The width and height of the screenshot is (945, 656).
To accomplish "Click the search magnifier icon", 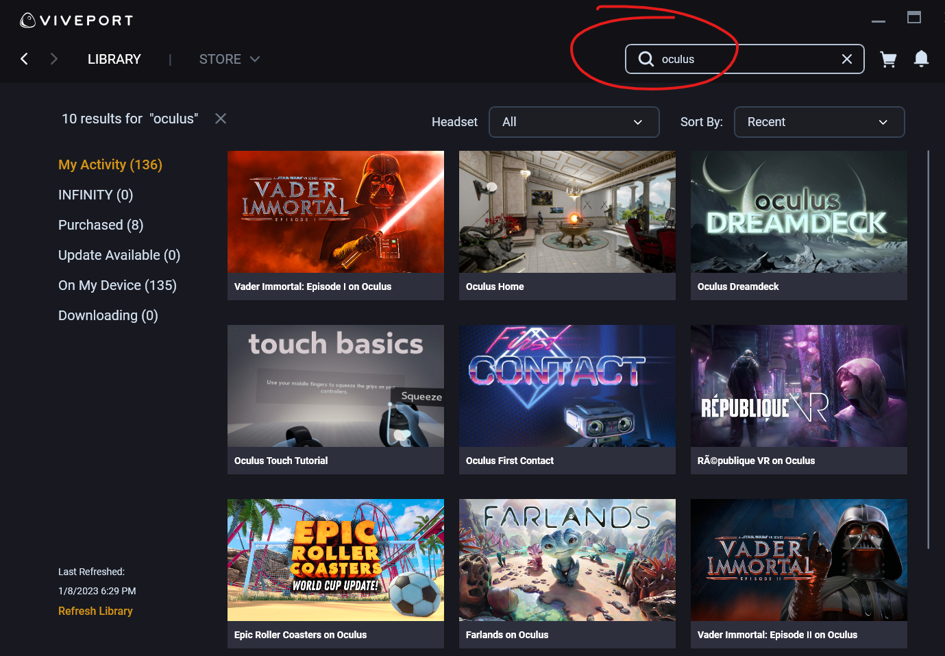I will point(646,59).
